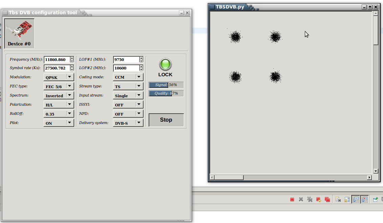Screen dimensions: 383x223
Task: Open the Polarization dropdown showing H/L
Action: [x=59, y=104]
